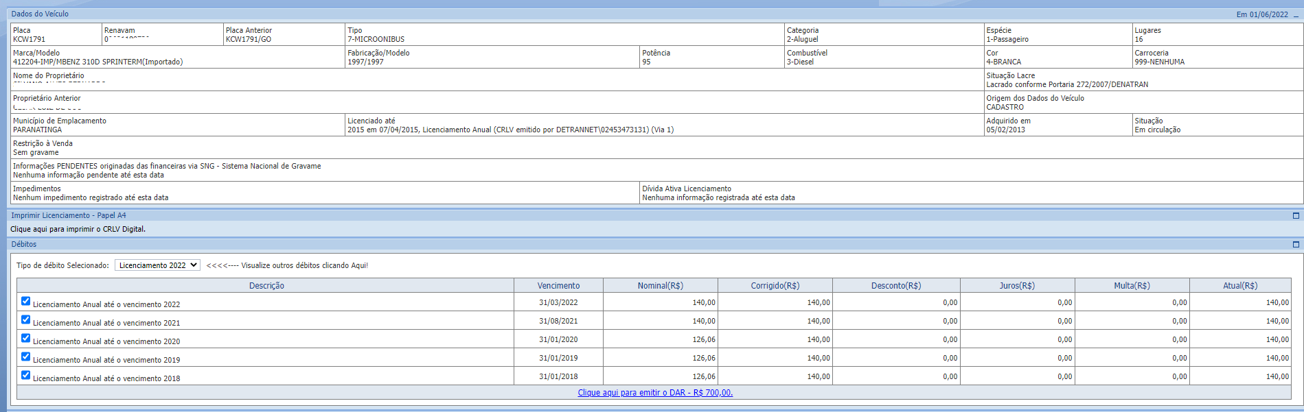Collapse the Dados do Veículo panel

[1296, 14]
